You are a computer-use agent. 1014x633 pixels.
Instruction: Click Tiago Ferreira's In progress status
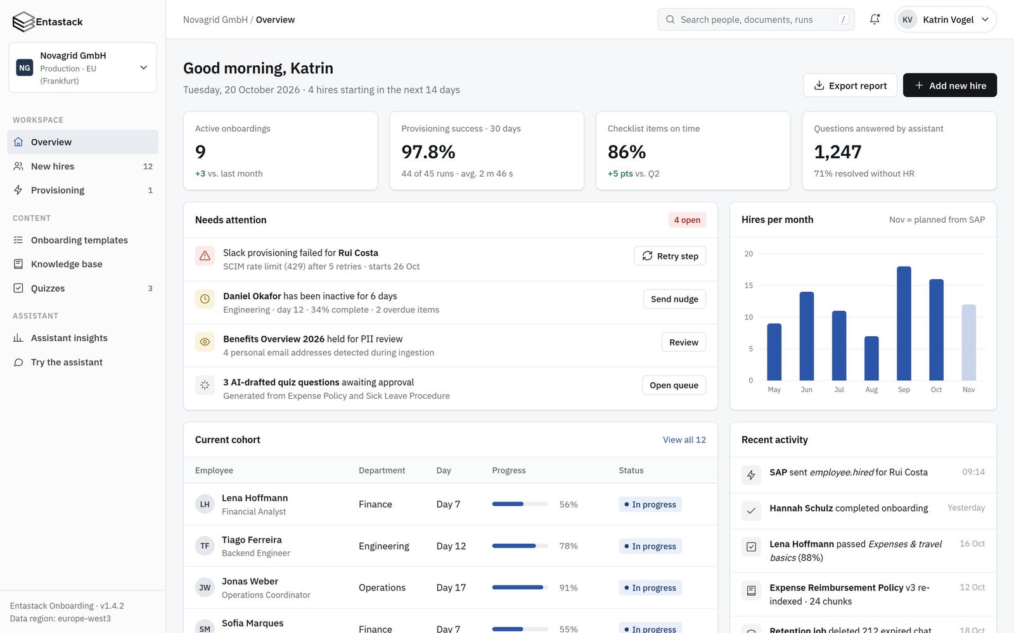pyautogui.click(x=650, y=546)
